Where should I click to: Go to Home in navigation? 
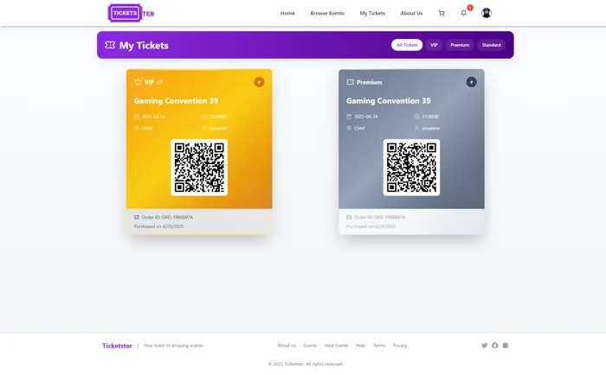coord(287,13)
